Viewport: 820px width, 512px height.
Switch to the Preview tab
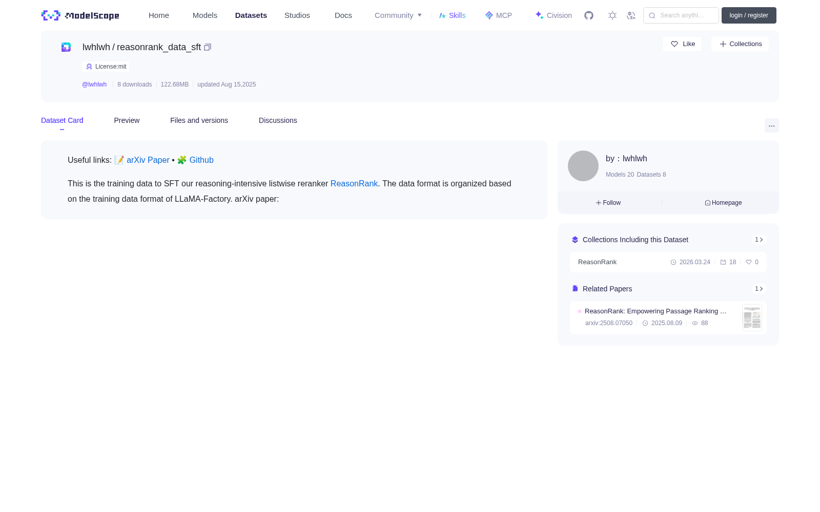coord(127,120)
